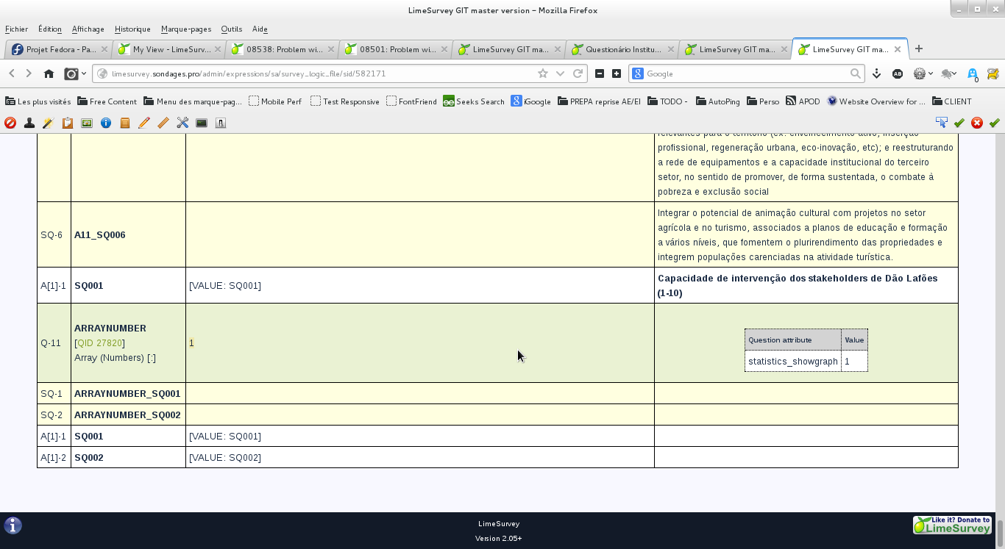This screenshot has height=549, width=1005.
Task: Open the Information blue icon in developer toolbar
Action: click(106, 123)
